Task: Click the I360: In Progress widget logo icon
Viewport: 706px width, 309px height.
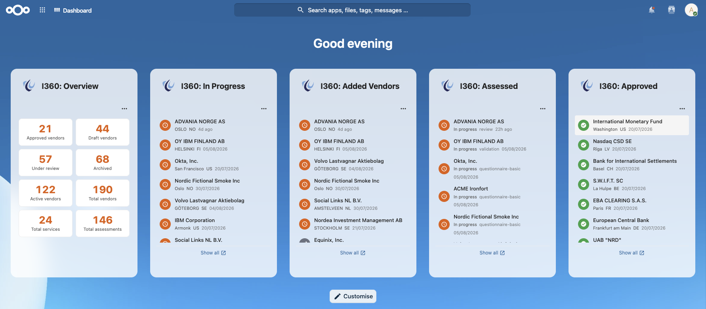Action: [x=168, y=86]
